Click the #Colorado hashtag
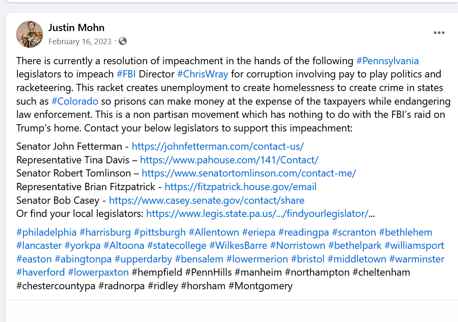The image size is (458, 322). point(75,101)
